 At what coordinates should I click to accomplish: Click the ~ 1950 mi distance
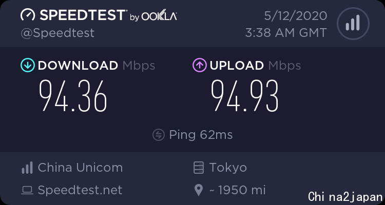238,190
